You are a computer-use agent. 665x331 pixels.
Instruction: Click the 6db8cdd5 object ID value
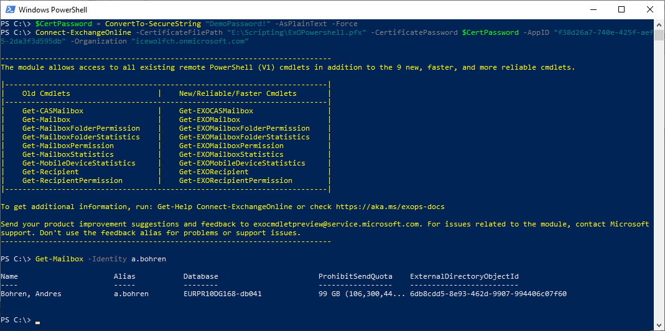488,294
